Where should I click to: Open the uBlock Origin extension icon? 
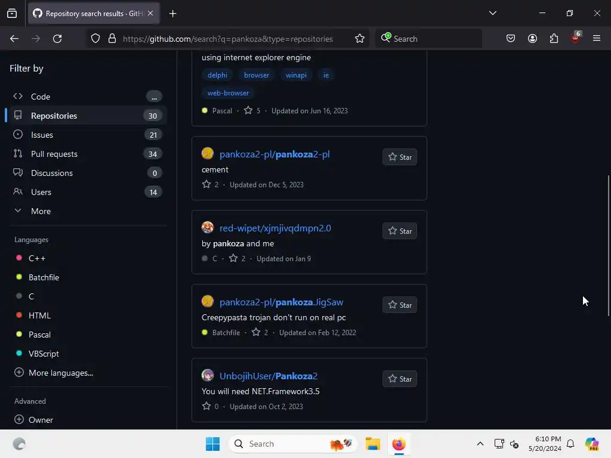click(575, 38)
